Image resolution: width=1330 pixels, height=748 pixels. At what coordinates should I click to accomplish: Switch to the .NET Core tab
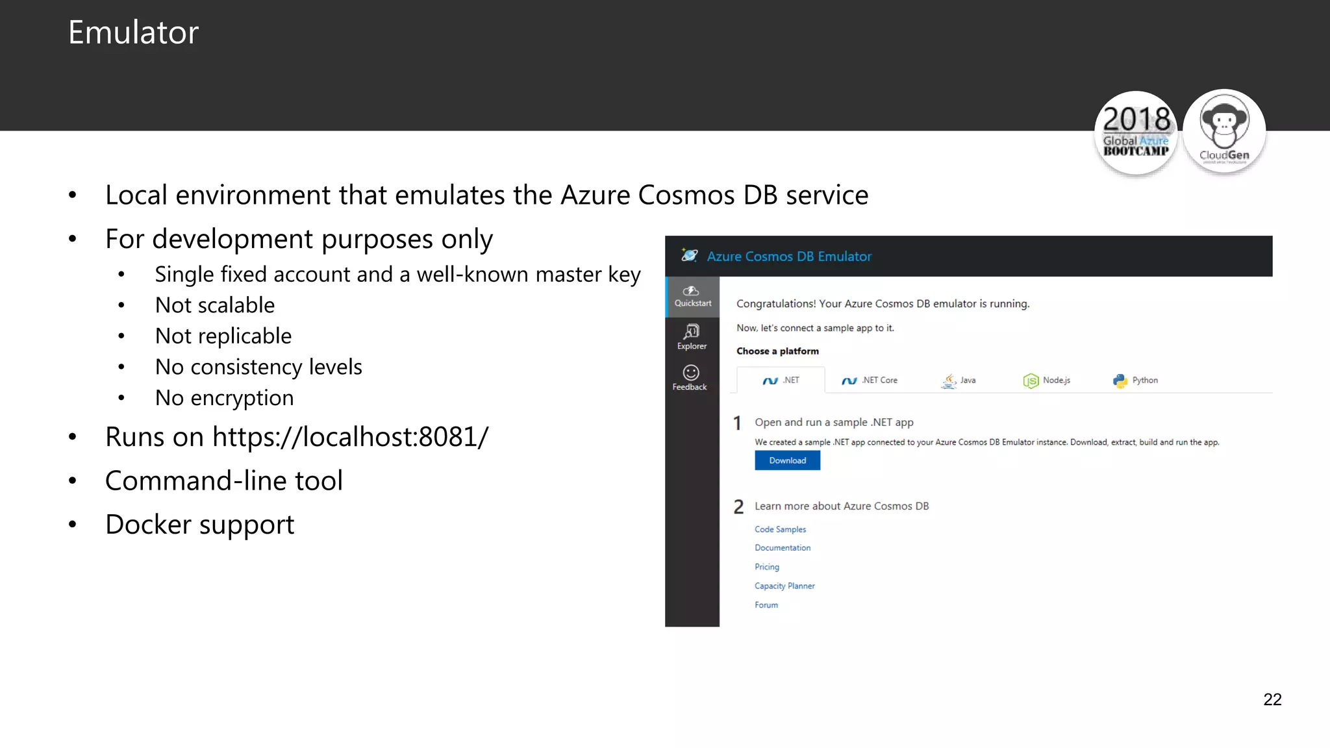870,380
